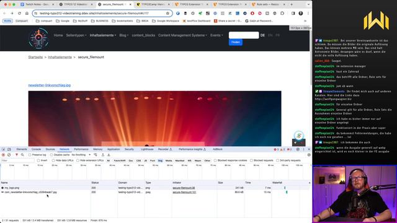Toggle Hide data URLs checkbox
Viewport: 397px width, 223px height.
tap(53, 160)
